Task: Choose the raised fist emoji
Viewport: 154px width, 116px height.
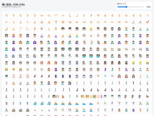Action: pyautogui.click(x=63, y=22)
